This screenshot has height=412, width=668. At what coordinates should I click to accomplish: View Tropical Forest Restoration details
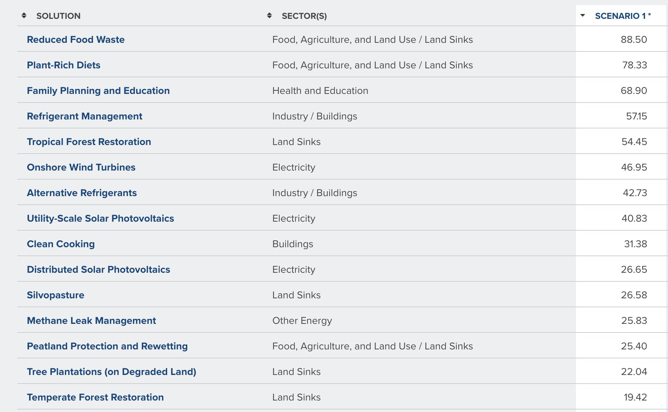89,142
